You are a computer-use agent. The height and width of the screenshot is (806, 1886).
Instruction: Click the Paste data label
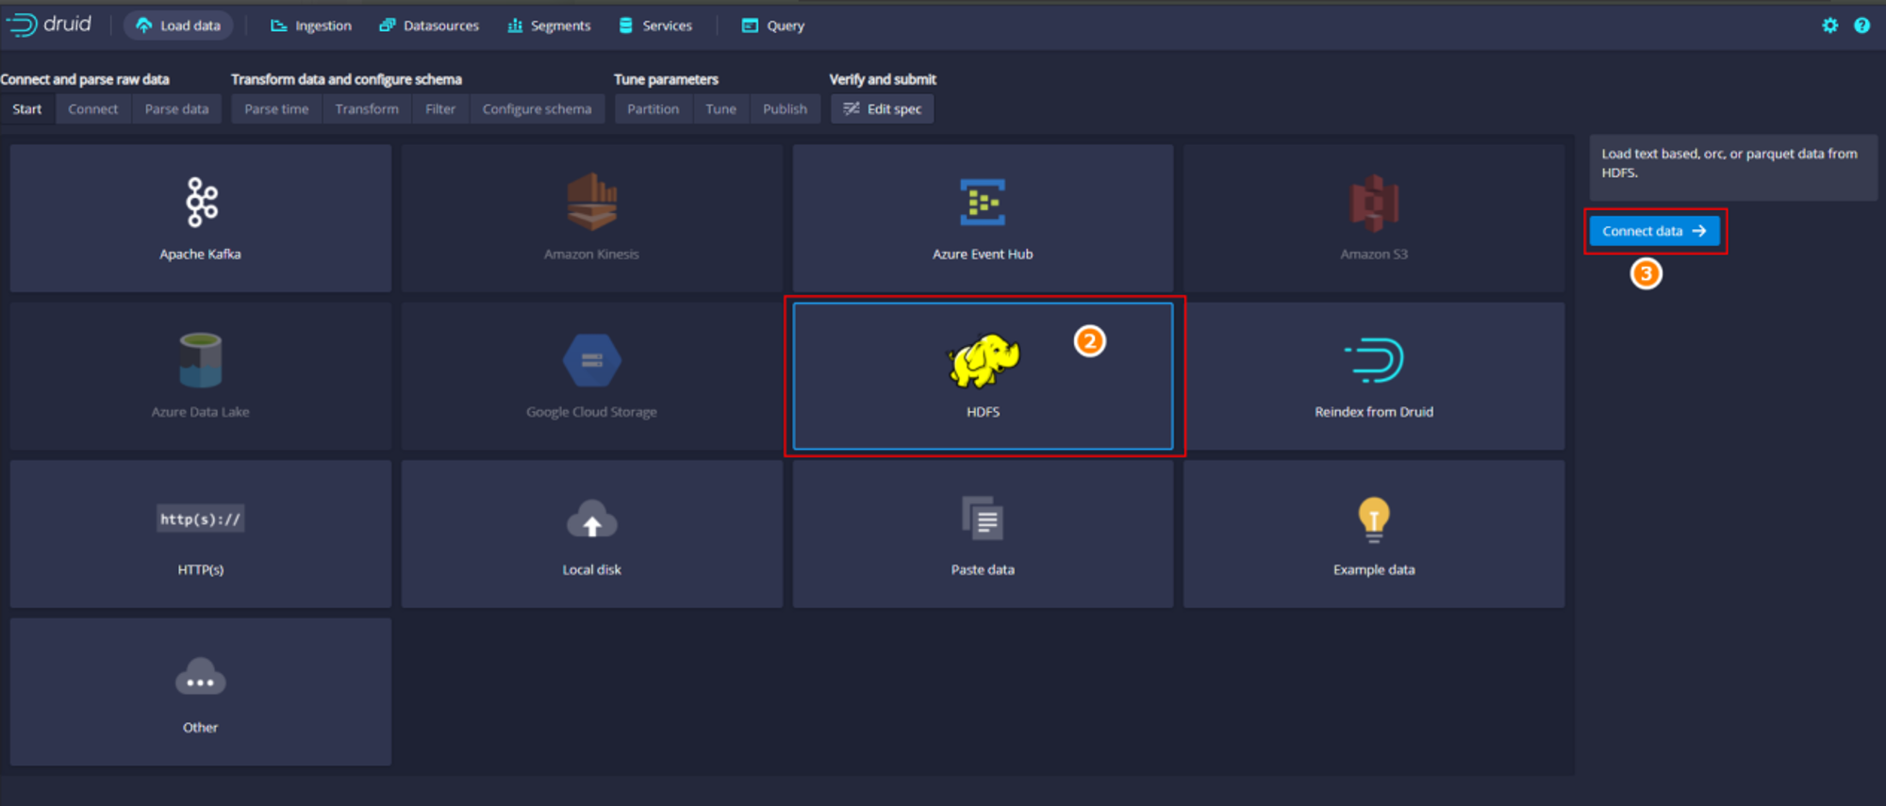983,569
